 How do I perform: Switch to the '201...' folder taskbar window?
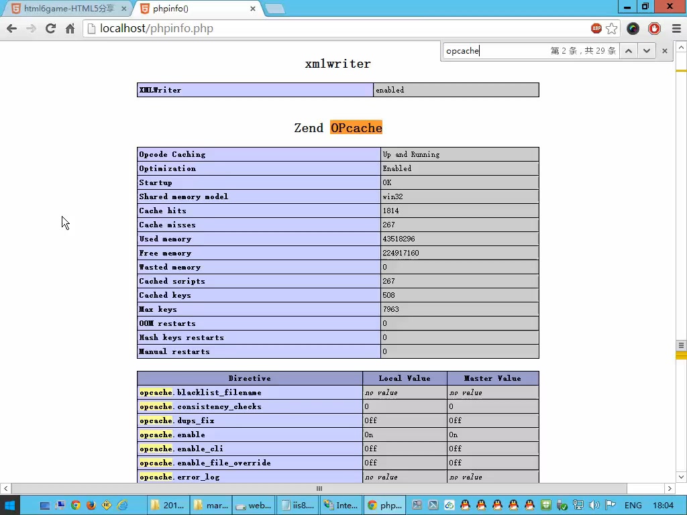coord(168,506)
